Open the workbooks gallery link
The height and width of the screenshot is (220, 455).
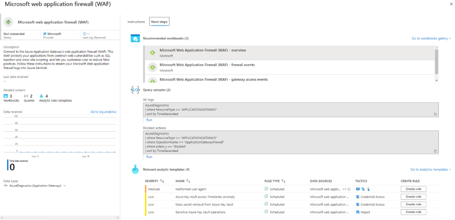click(x=431, y=38)
